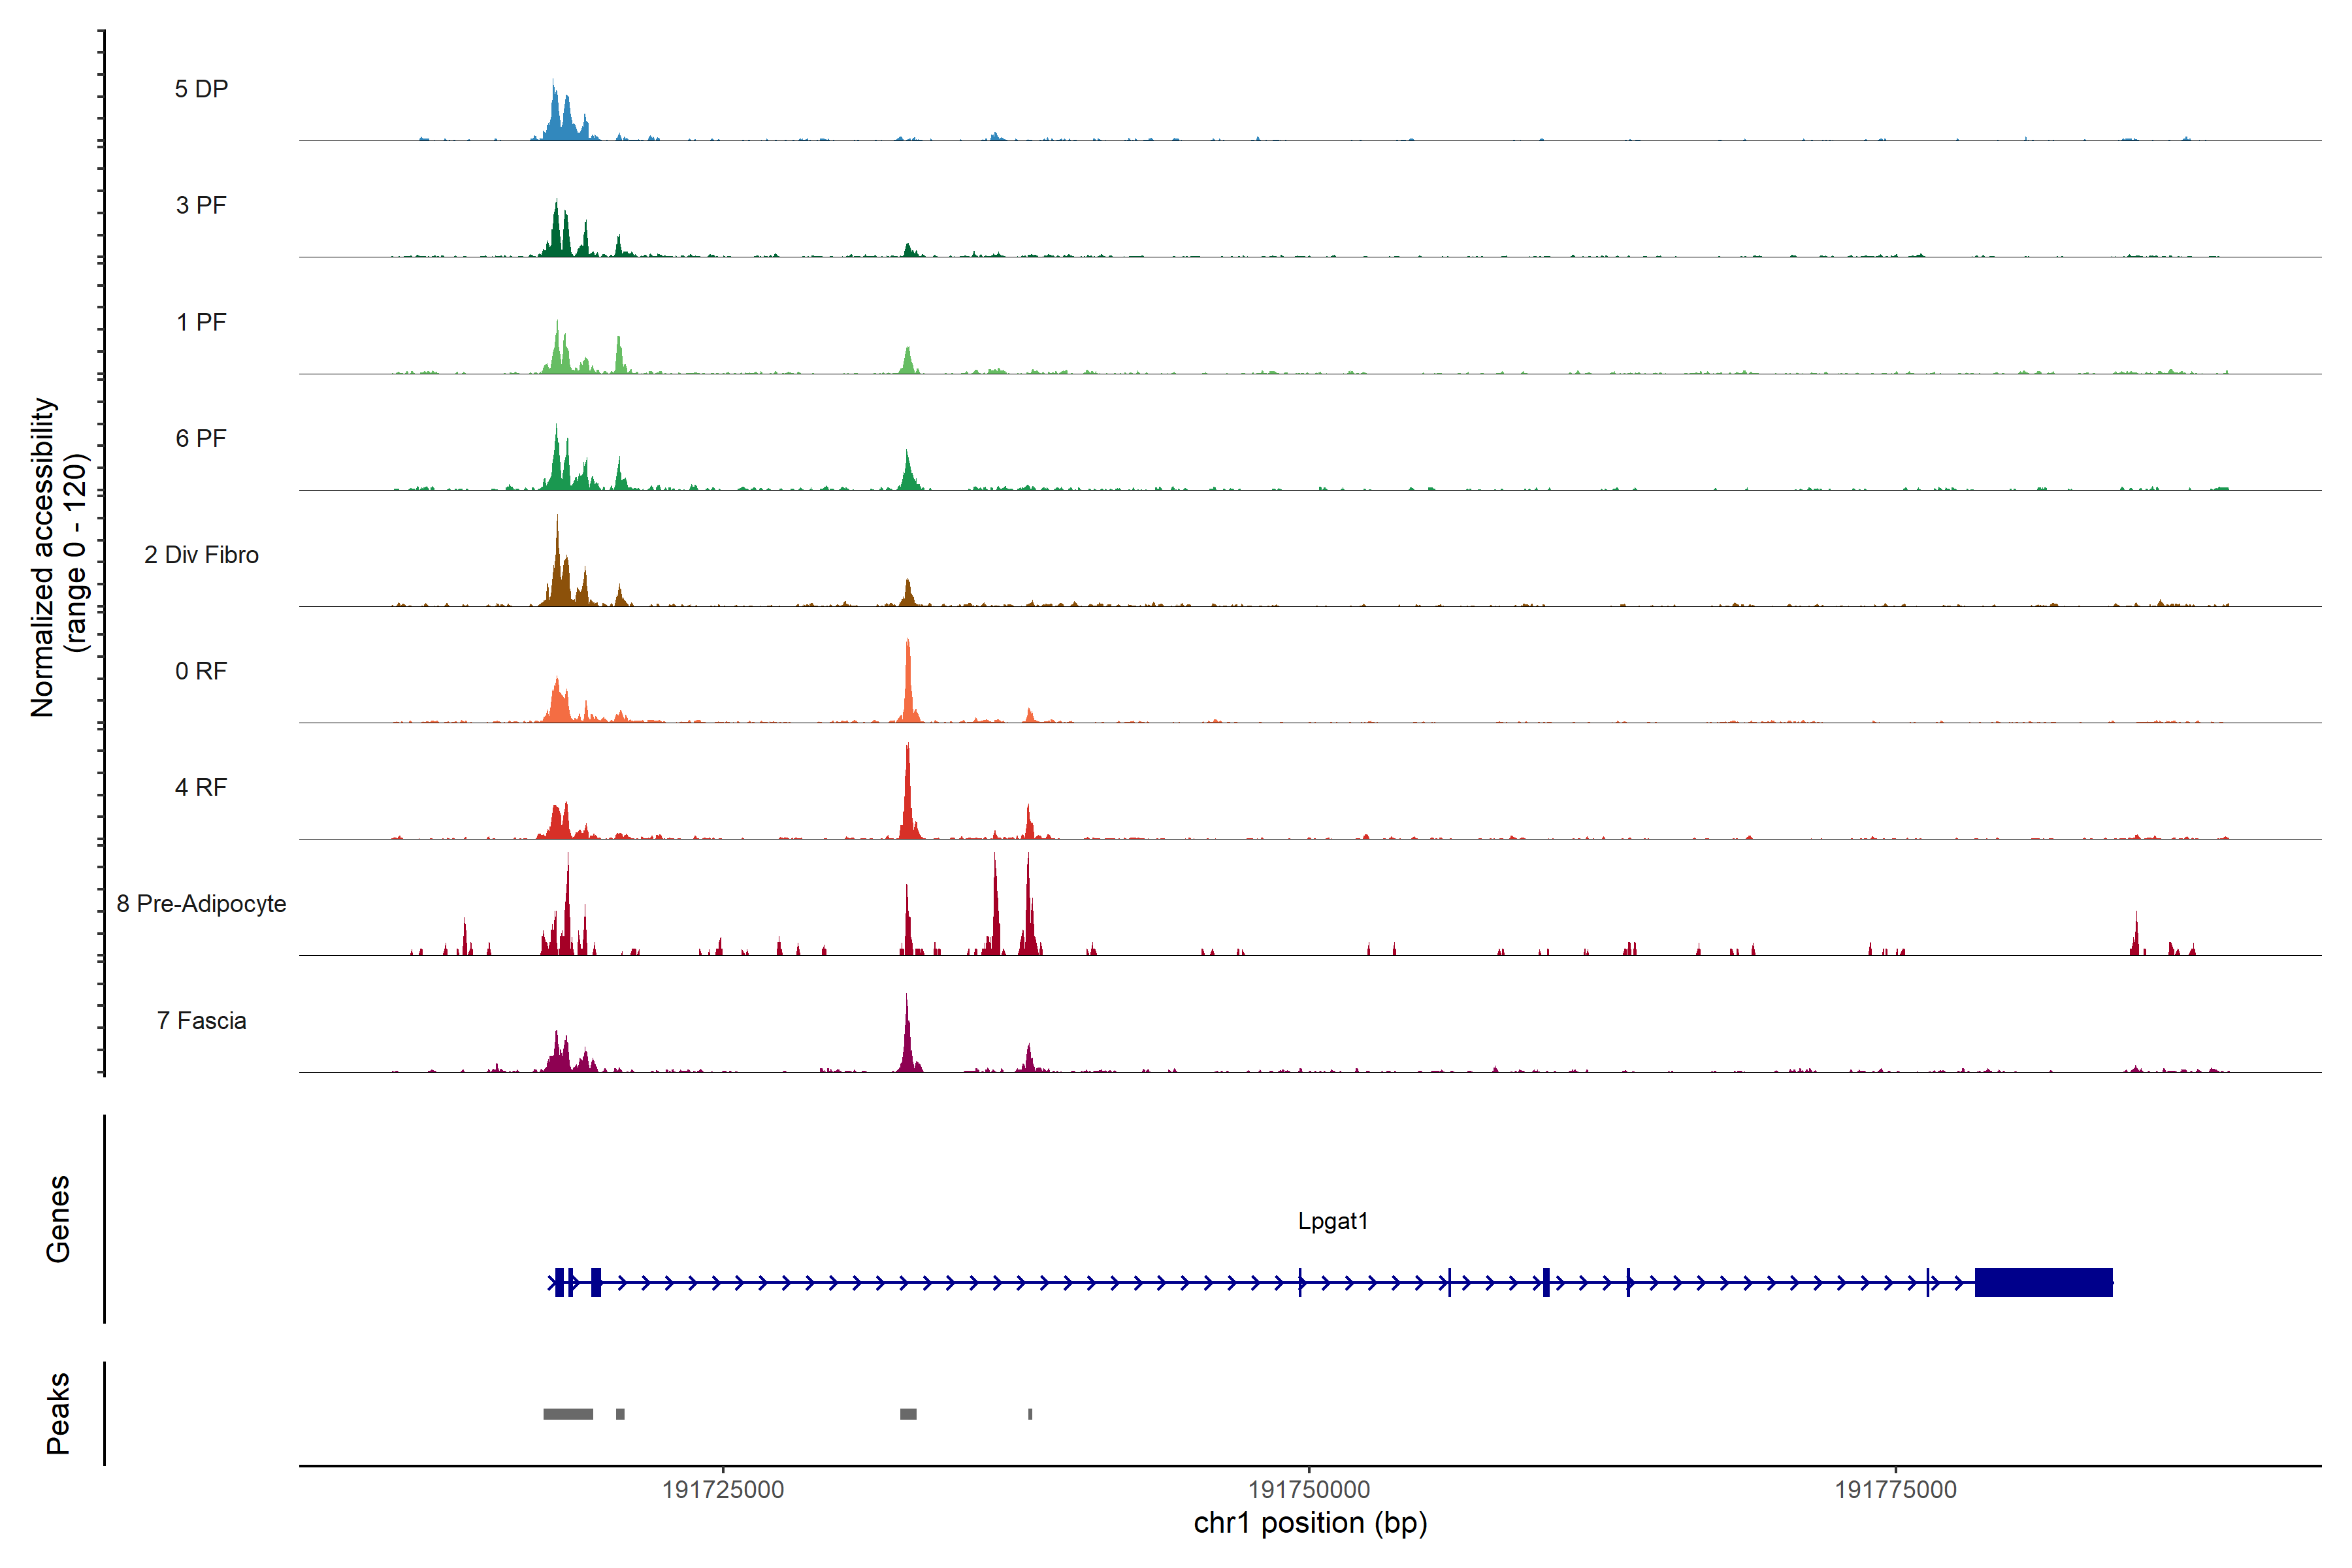2352x1568 pixels.
Task: Click the 1 PF track label
Action: click(x=201, y=322)
